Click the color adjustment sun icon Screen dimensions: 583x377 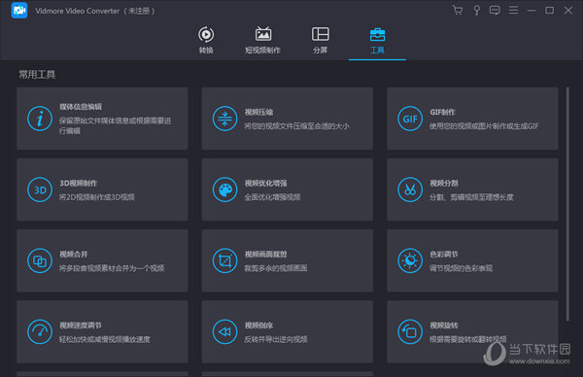point(410,260)
